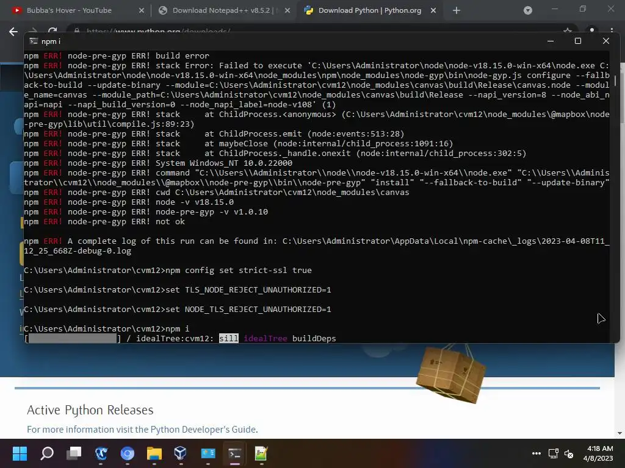Open muted volume tray icon
The height and width of the screenshot is (468, 625).
click(569, 453)
